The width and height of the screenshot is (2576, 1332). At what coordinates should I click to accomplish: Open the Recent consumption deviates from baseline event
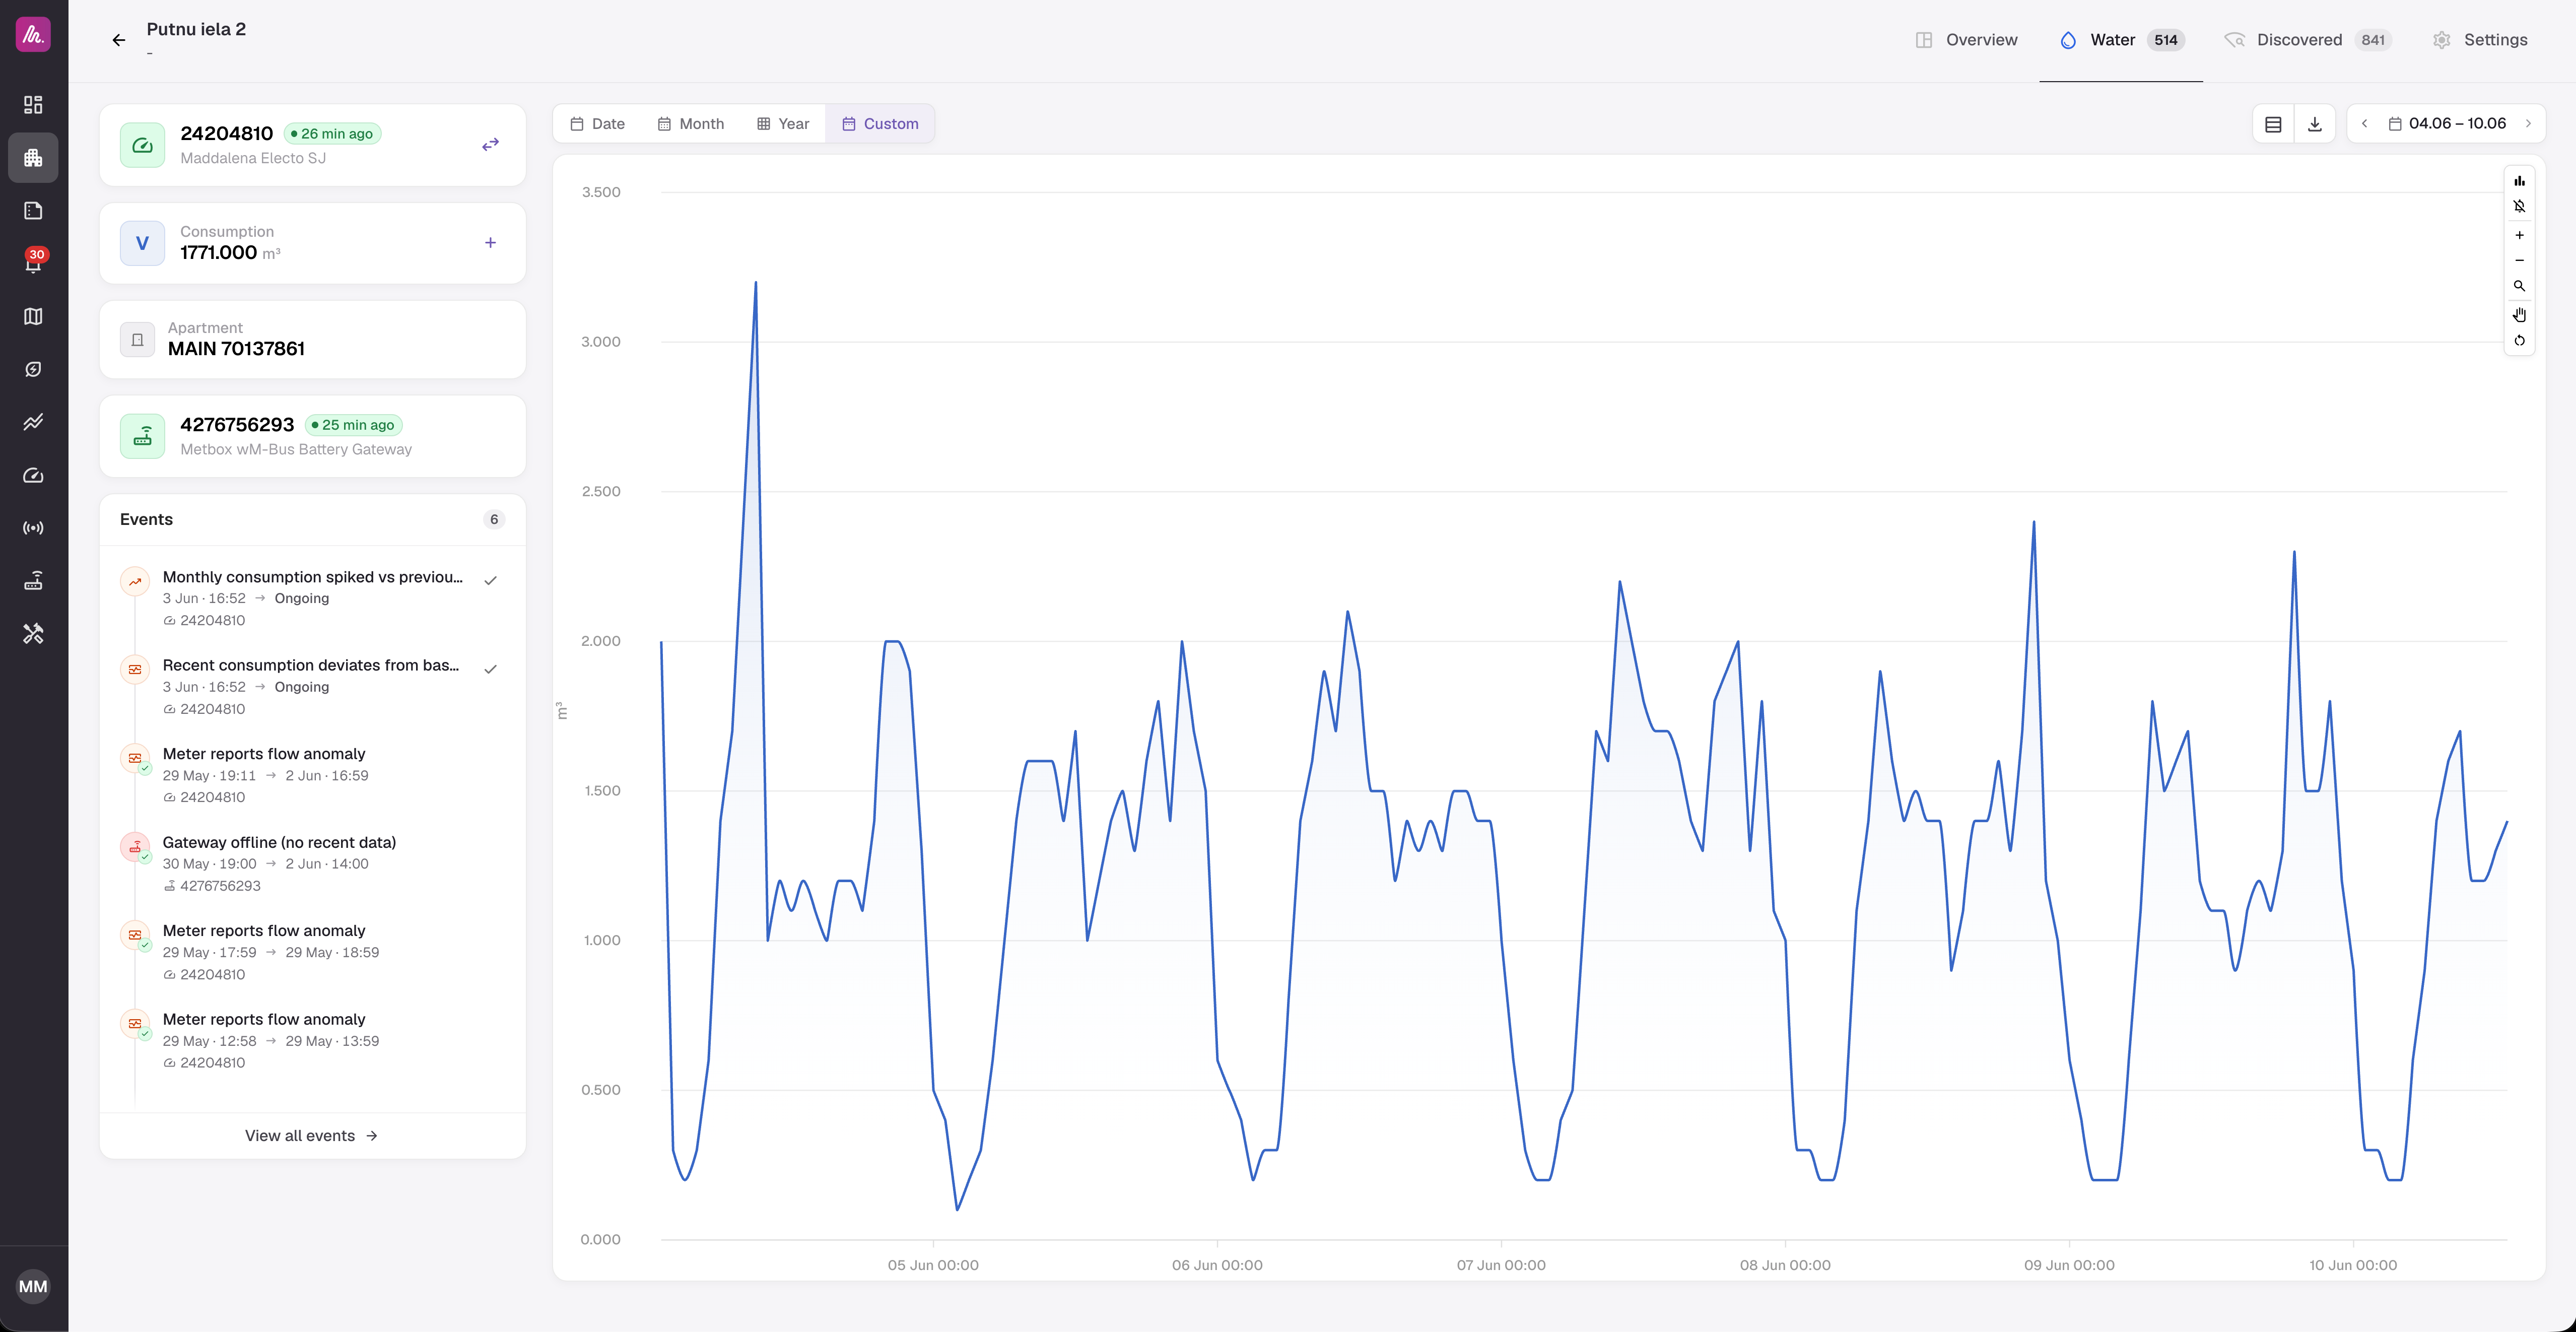(313, 686)
